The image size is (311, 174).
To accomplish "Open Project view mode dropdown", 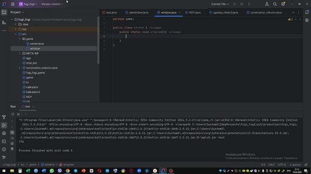I will (17, 12).
